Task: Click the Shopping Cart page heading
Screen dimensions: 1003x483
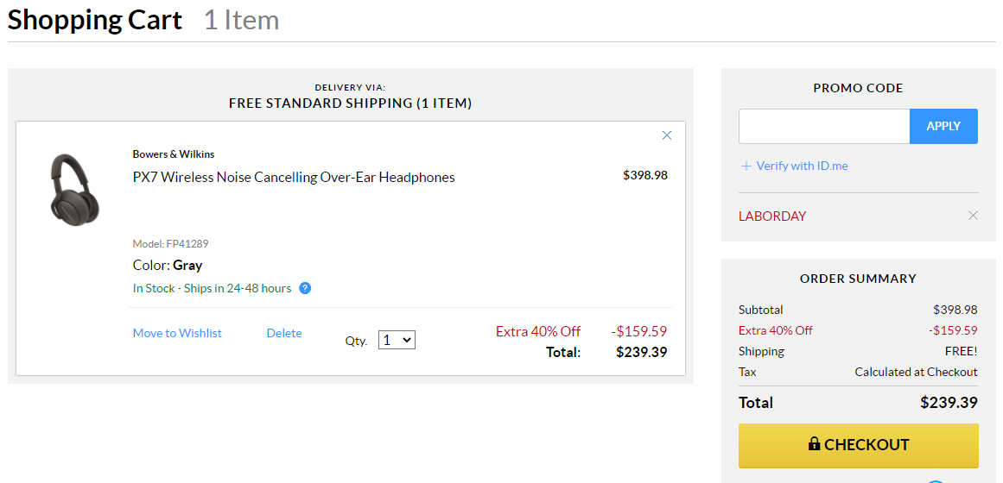Action: (x=95, y=20)
